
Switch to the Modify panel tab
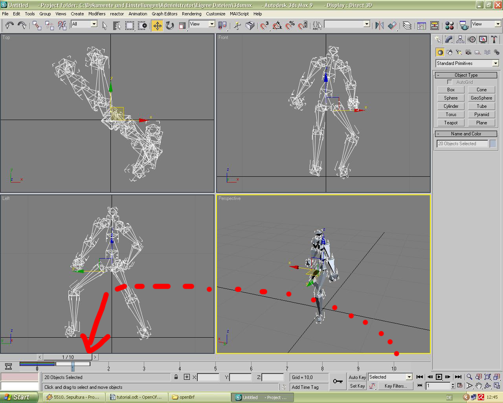pos(449,40)
